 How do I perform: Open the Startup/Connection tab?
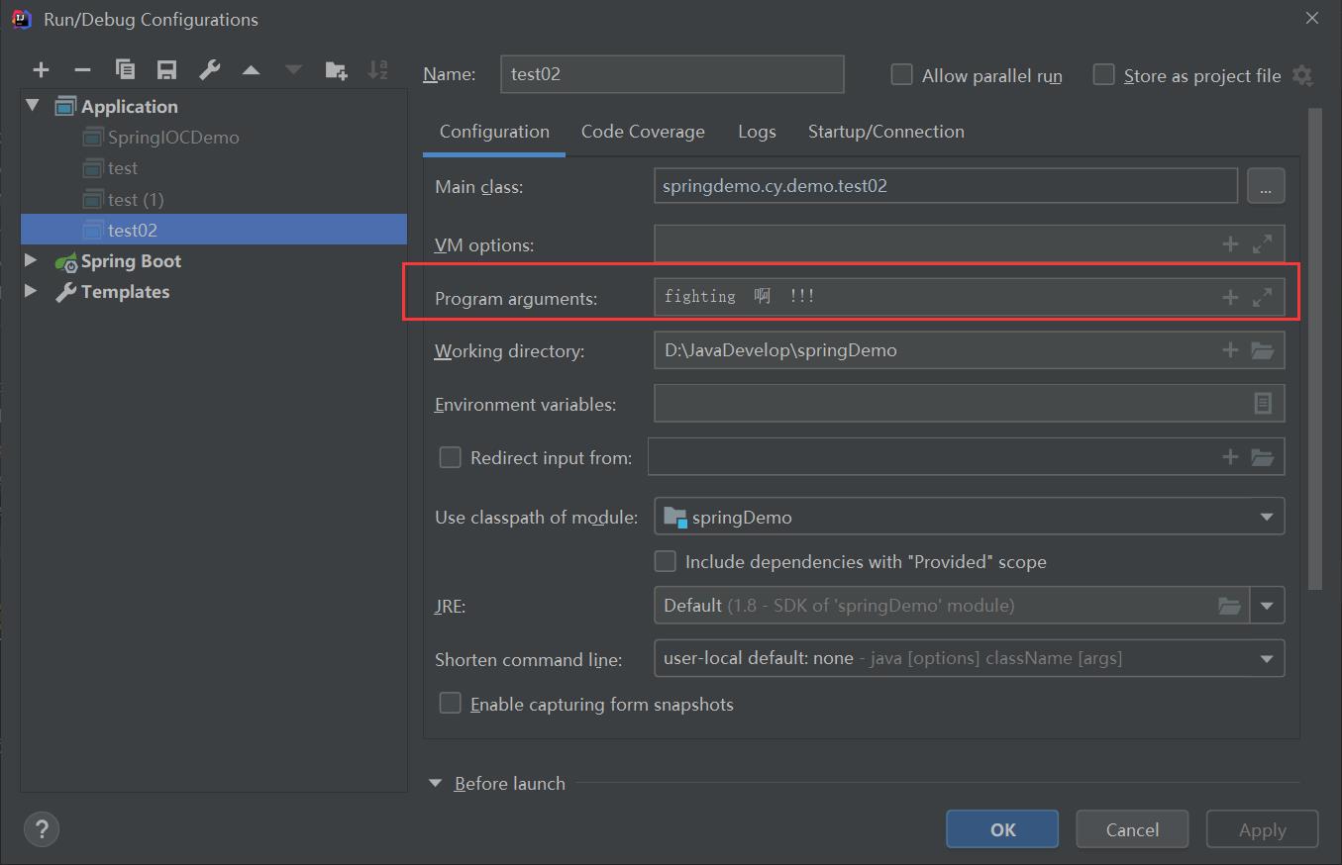click(886, 132)
